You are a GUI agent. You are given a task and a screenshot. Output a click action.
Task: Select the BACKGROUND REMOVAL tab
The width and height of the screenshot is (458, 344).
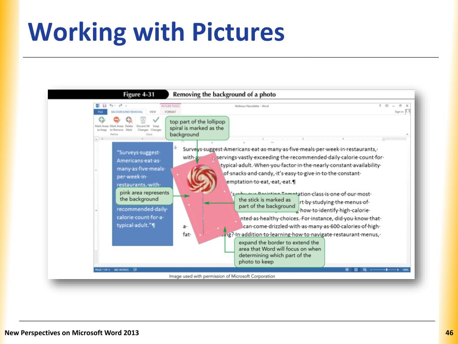tap(127, 112)
